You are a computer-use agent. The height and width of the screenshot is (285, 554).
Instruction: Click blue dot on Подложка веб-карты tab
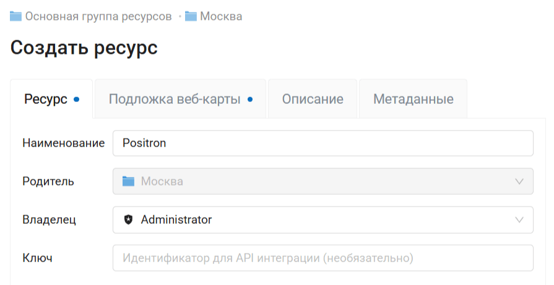point(250,99)
